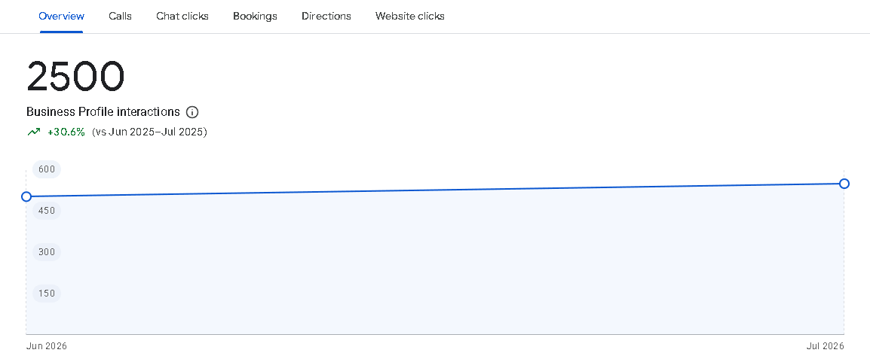Click the Jun 2026 x-axis label
Image resolution: width=870 pixels, height=359 pixels.
click(x=47, y=346)
